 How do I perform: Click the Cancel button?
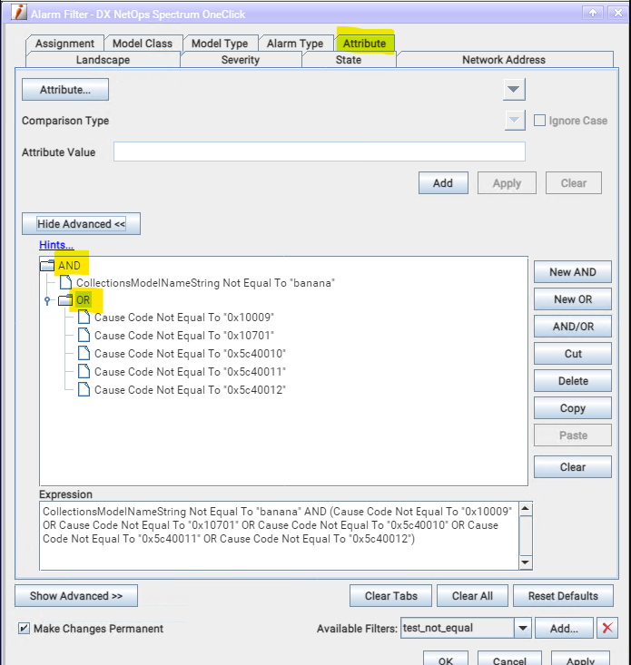pyautogui.click(x=509, y=659)
